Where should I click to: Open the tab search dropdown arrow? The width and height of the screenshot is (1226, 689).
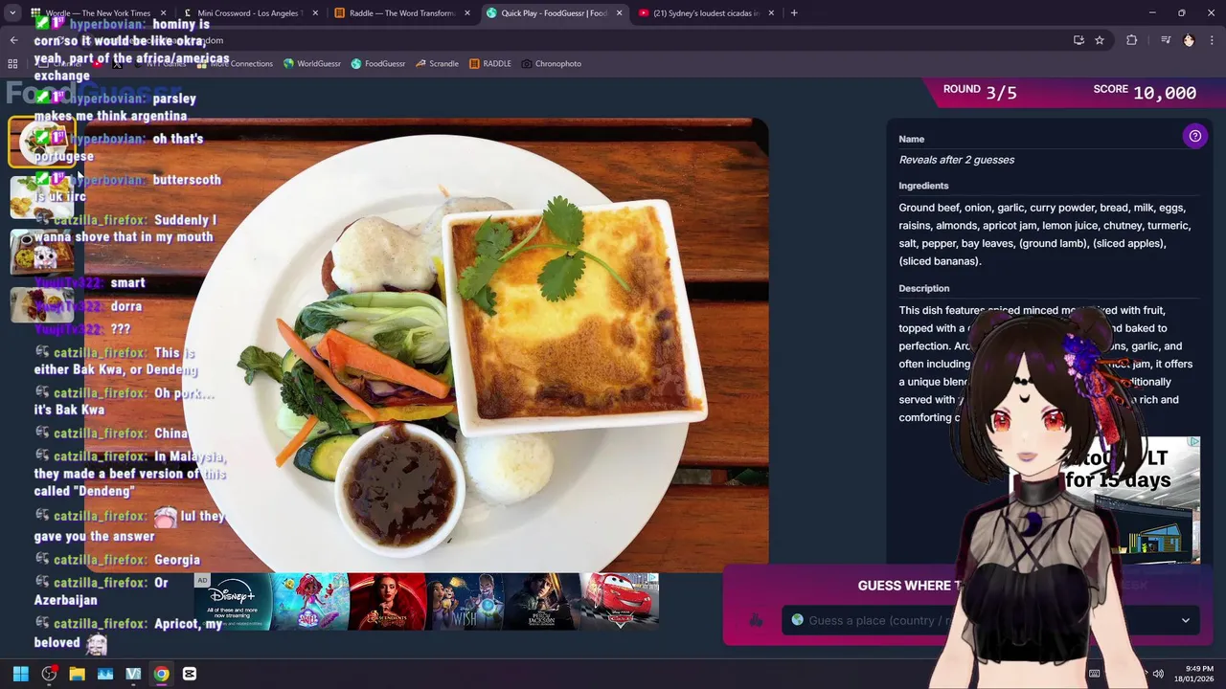click(12, 13)
